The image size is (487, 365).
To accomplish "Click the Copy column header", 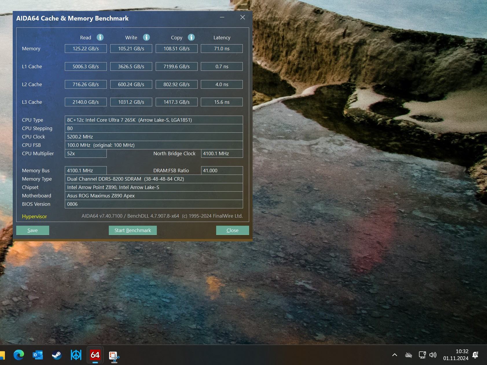I will (x=177, y=38).
